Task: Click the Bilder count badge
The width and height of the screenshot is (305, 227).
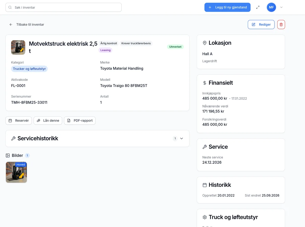Action: point(27,155)
